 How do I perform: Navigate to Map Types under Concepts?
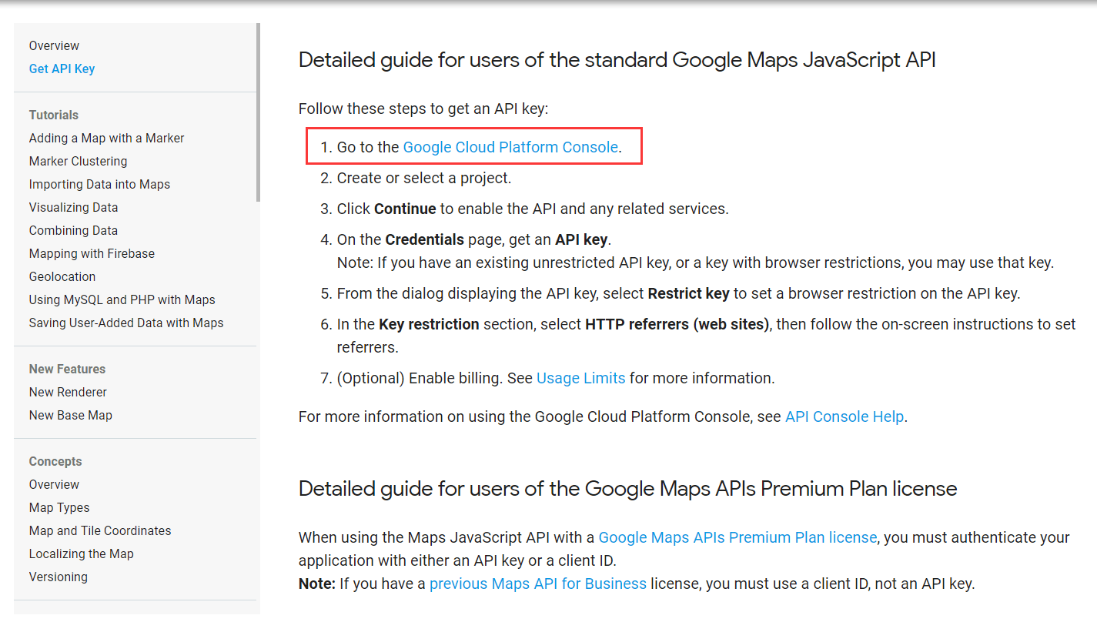tap(59, 507)
